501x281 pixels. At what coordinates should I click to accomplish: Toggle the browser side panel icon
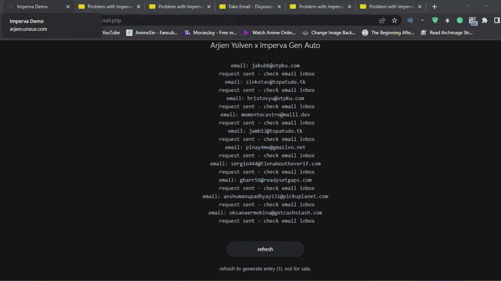click(497, 20)
